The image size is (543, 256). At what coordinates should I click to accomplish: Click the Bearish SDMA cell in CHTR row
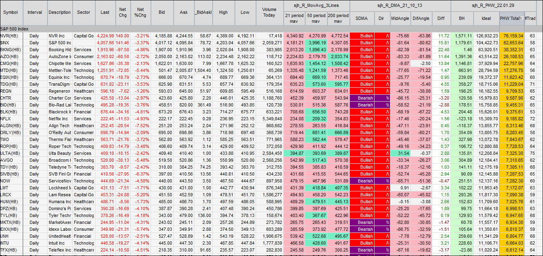(362, 98)
